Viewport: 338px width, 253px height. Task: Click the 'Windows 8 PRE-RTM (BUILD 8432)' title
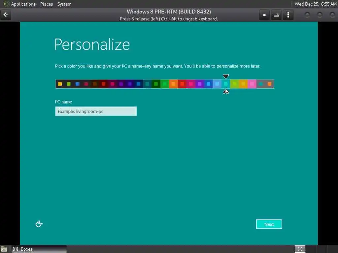coord(169,12)
